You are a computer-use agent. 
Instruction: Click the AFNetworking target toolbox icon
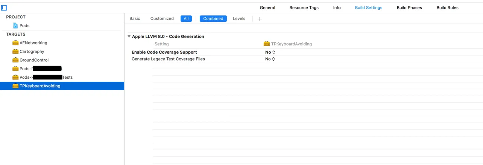click(x=15, y=43)
